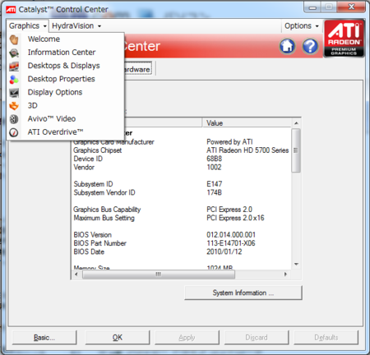Click the 012.014.000.001 BIOS version value
Image resolution: width=370 pixels, height=355 pixels.
(x=231, y=235)
